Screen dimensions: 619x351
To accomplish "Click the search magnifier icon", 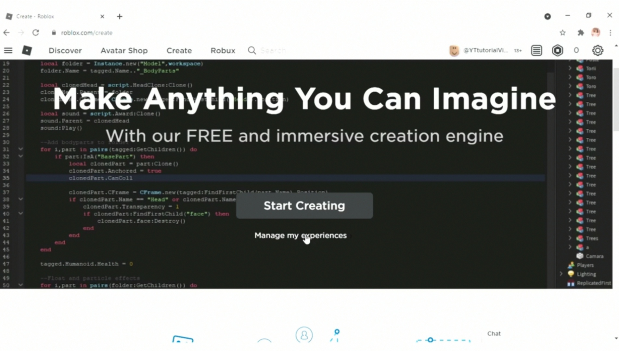I will [x=252, y=50].
